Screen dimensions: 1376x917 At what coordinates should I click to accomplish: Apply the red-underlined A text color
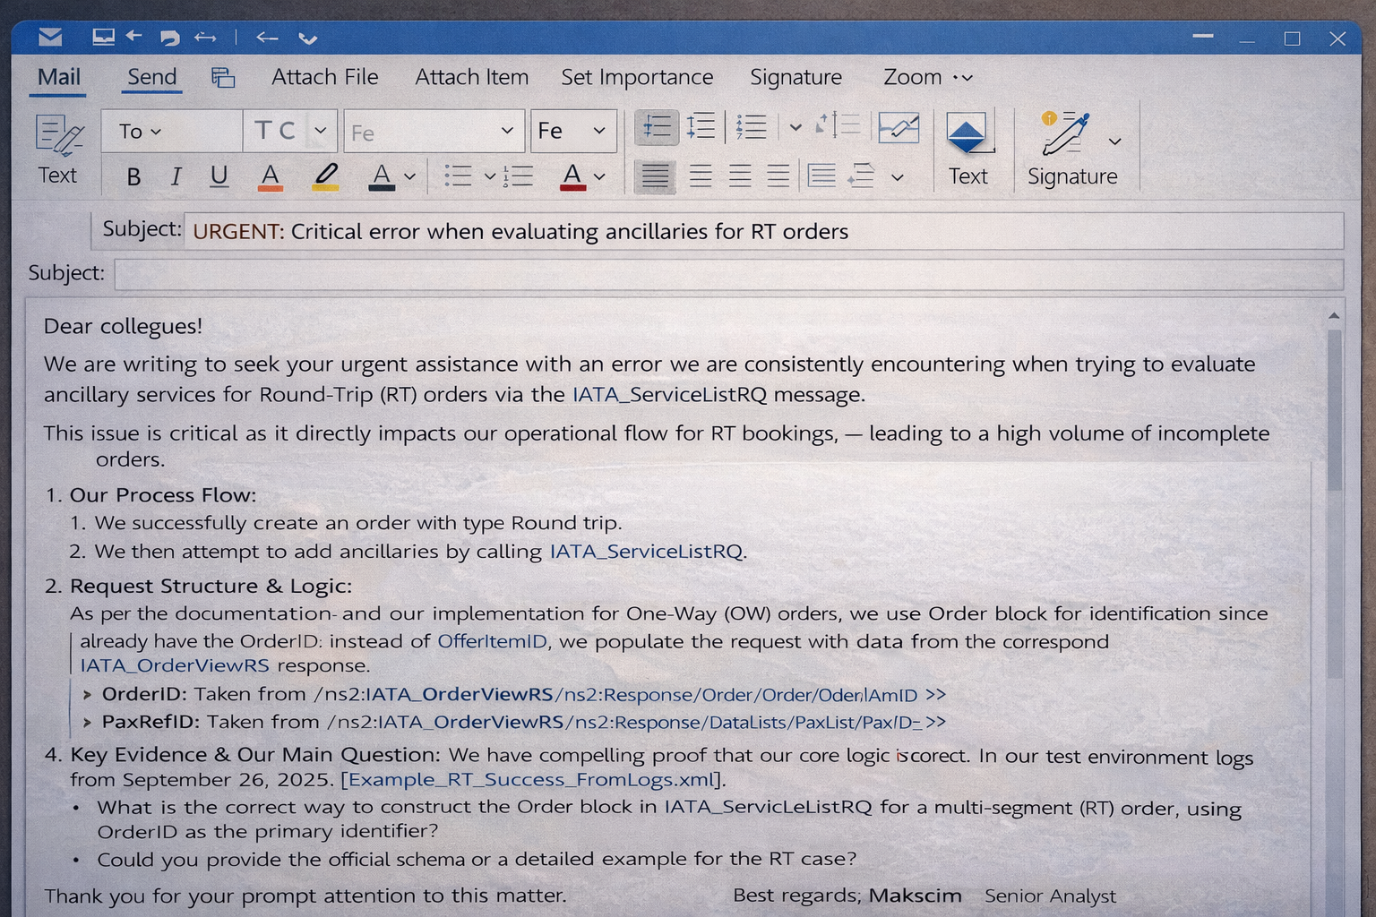click(572, 176)
